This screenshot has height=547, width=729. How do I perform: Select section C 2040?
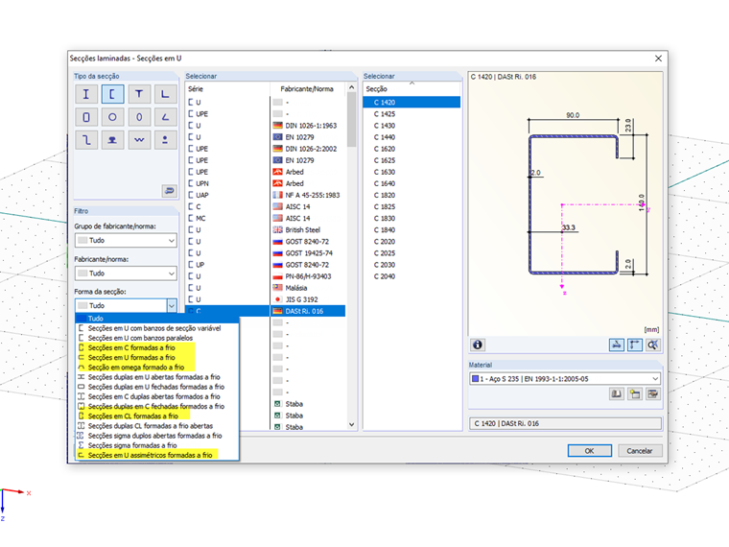412,276
